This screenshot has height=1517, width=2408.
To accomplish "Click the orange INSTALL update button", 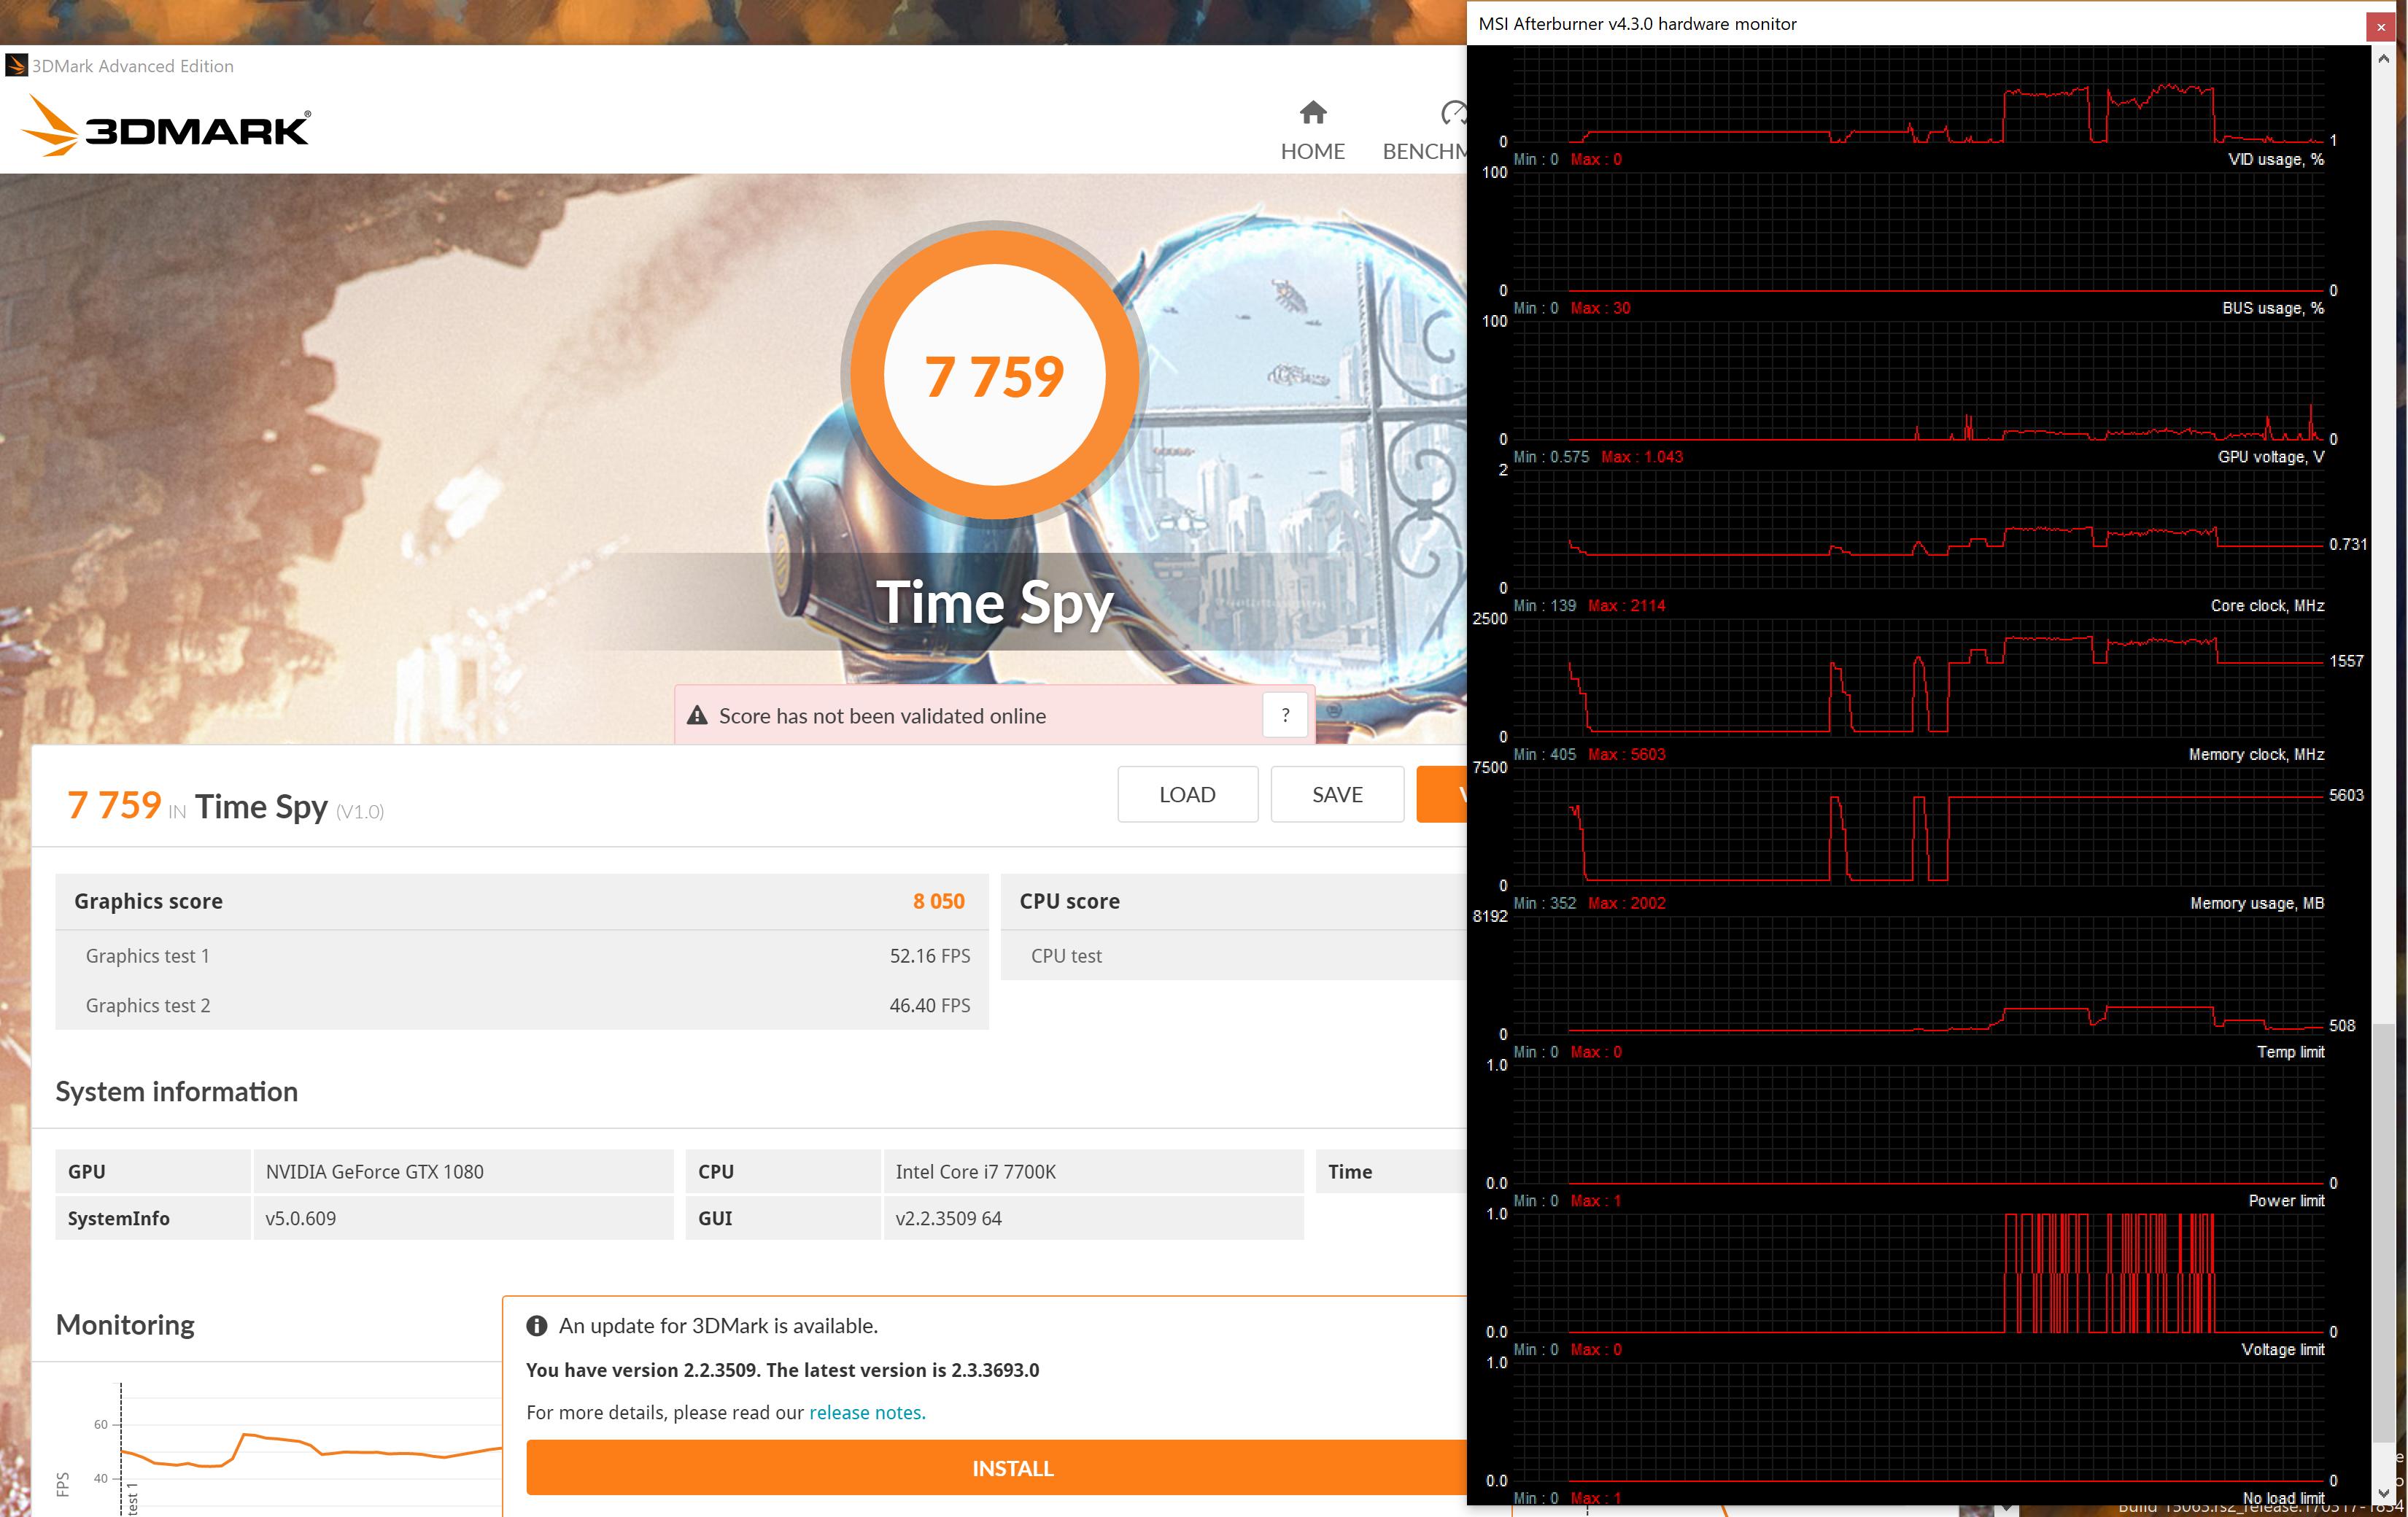I will [1012, 1468].
